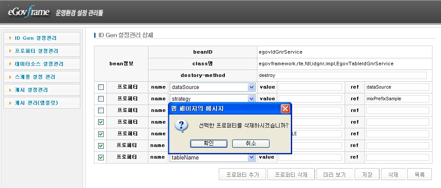This screenshot has height=188, width=441.
Task: Open ID Gen 설정관리 menu
Action: coord(42,38)
